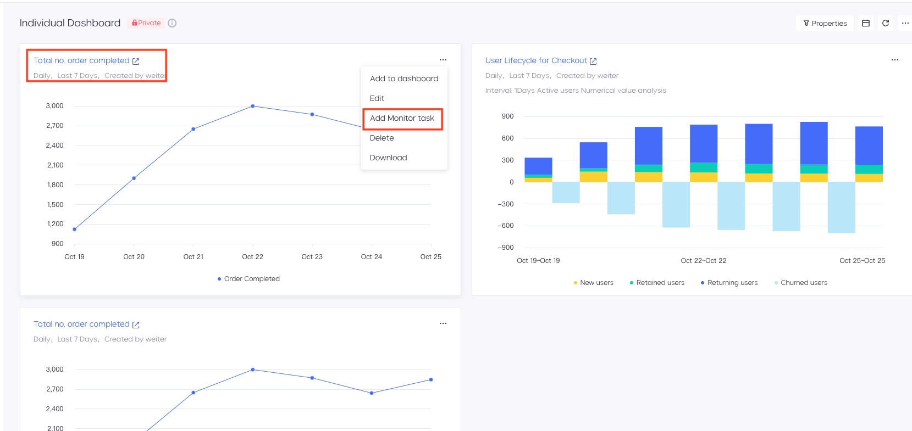Click the Individual Dashboard title
Screen dimensions: 912x431
point(70,23)
